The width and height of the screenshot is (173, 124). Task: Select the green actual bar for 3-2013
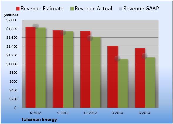(123, 83)
